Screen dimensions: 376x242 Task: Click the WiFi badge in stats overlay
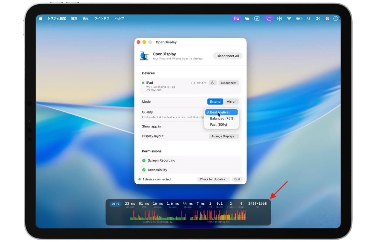pos(115,204)
